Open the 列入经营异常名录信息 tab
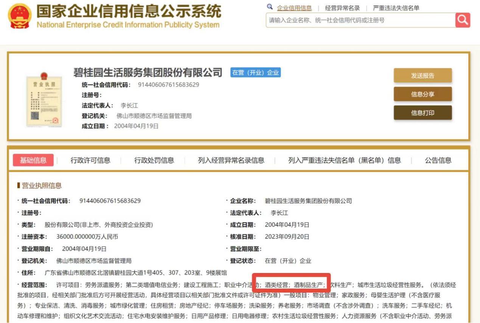 [x=231, y=160]
